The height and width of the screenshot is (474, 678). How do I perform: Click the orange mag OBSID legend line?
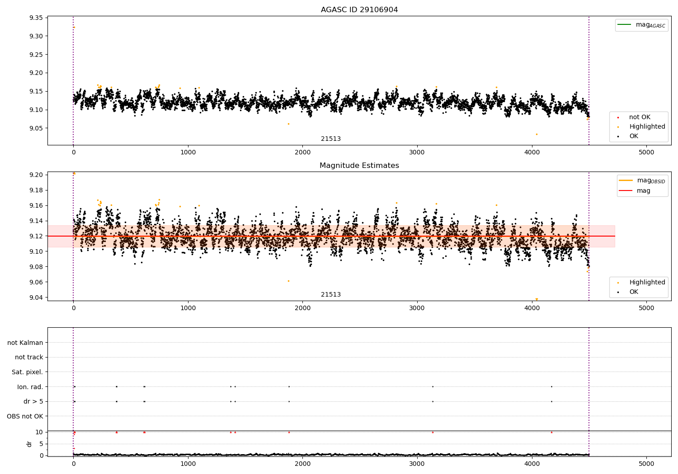click(x=626, y=181)
